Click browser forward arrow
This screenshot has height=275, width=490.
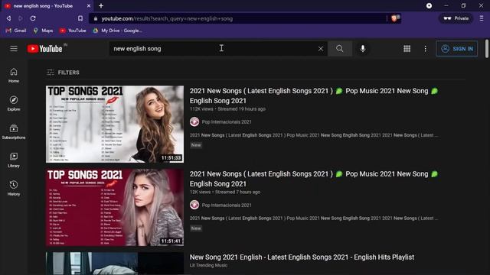point(21,18)
